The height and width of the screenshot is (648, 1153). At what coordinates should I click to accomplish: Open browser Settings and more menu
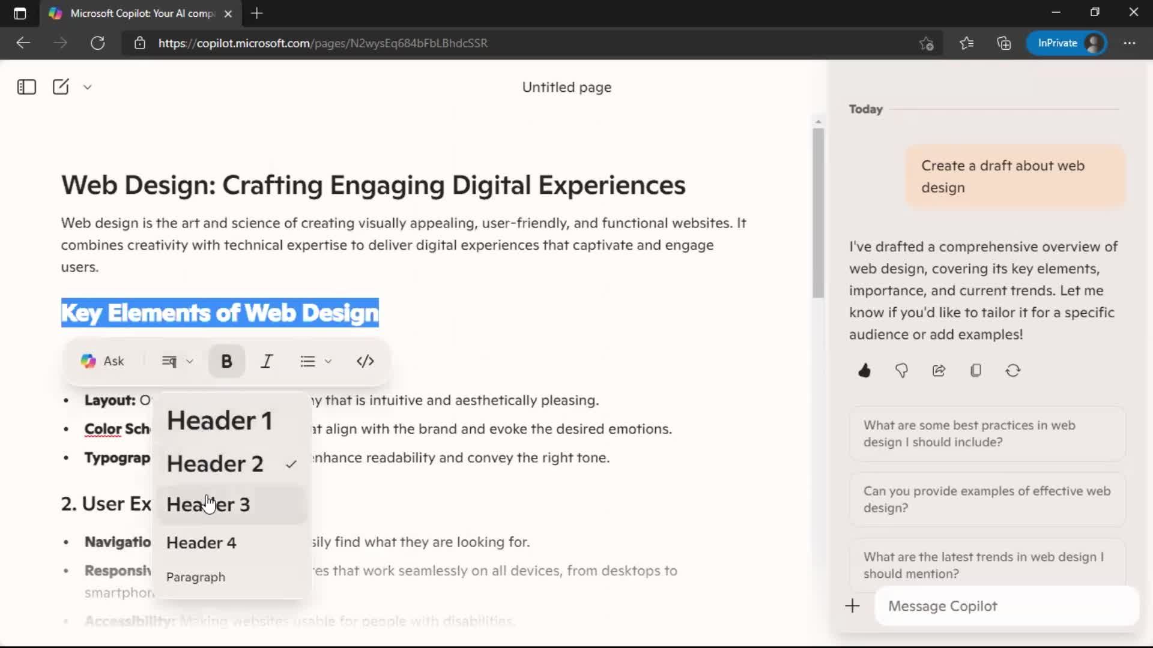[x=1130, y=43]
